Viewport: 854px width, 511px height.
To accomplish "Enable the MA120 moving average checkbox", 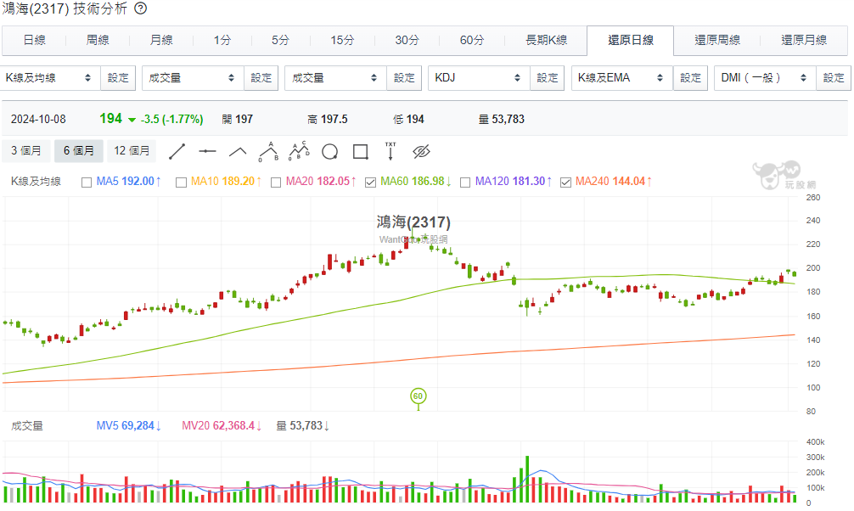I will click(465, 182).
